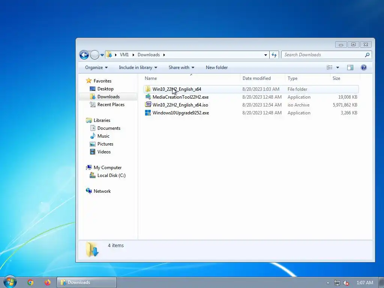The image size is (384, 288).
Task: Launch Chrome from the taskbar
Action: tap(30, 282)
